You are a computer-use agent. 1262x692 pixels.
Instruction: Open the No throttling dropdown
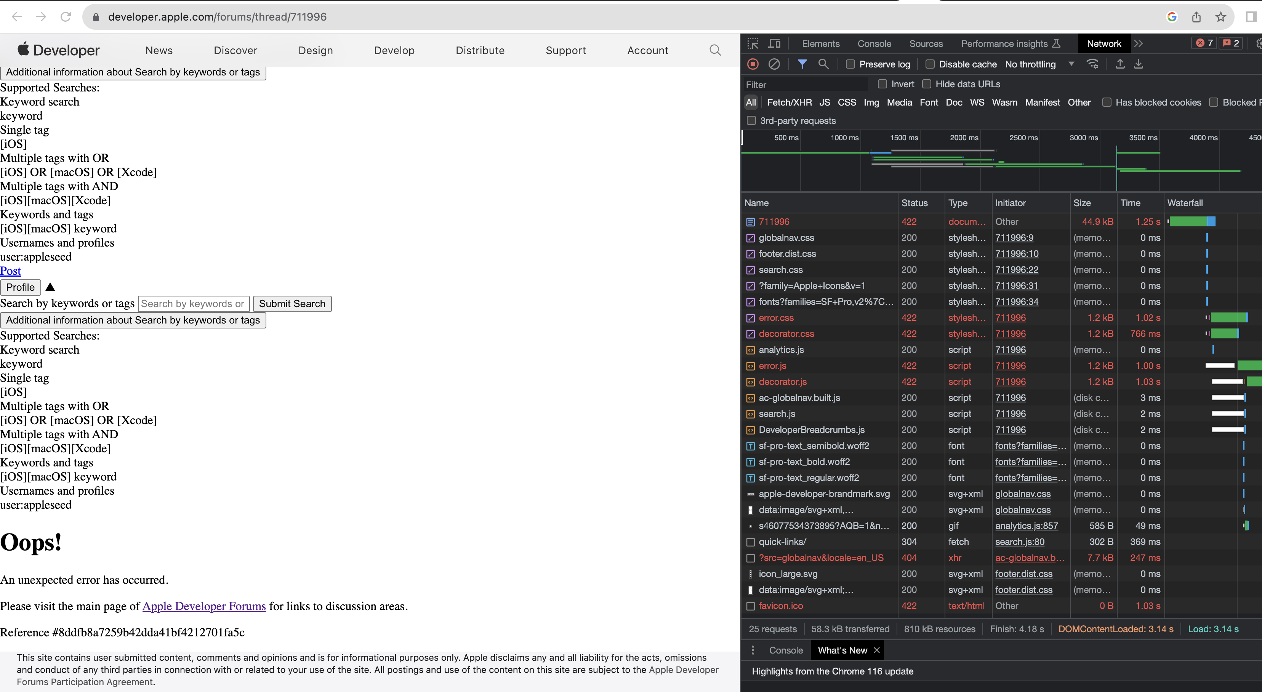tap(1039, 64)
